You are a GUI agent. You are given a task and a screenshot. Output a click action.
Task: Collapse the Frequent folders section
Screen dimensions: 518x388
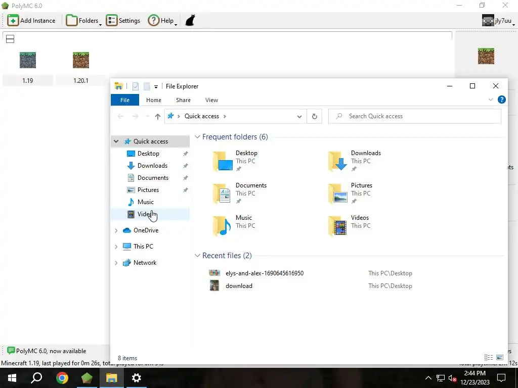click(197, 136)
